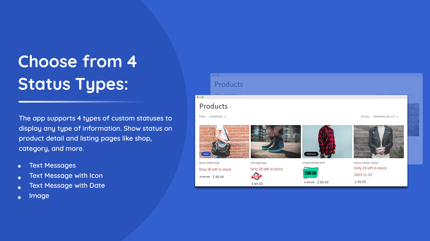Open the Chequered Red Shirt product thumbnail
The image size is (430, 241).
327,141
